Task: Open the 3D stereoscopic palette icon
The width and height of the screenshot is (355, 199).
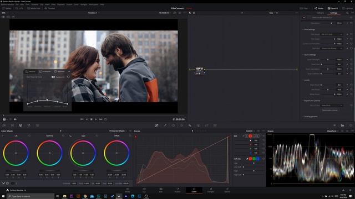Action: [x=215, y=125]
